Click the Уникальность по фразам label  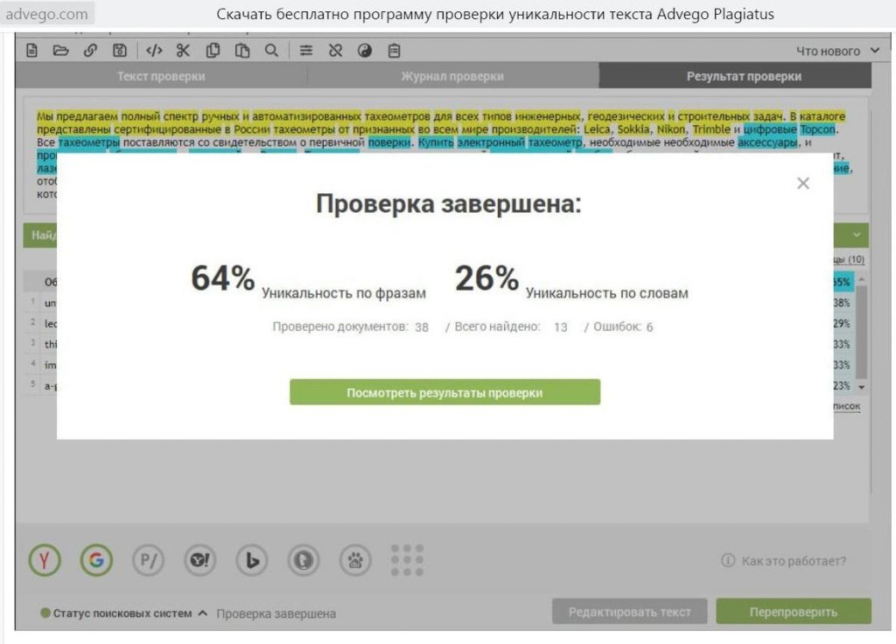click(343, 293)
